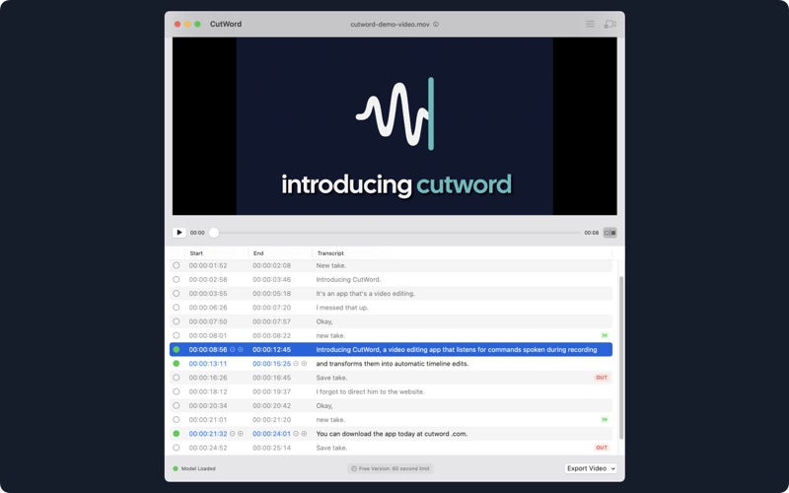Disable the green circle on the 00:00:13:11 row
Viewport: 789px width, 493px height.
tap(177, 363)
